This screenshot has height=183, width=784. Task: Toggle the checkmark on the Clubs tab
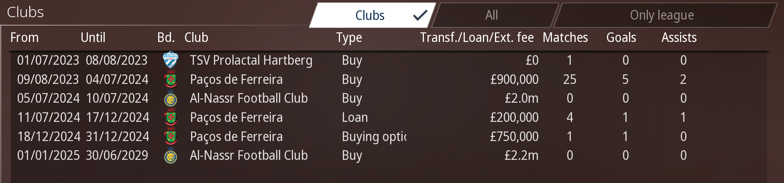[x=420, y=16]
